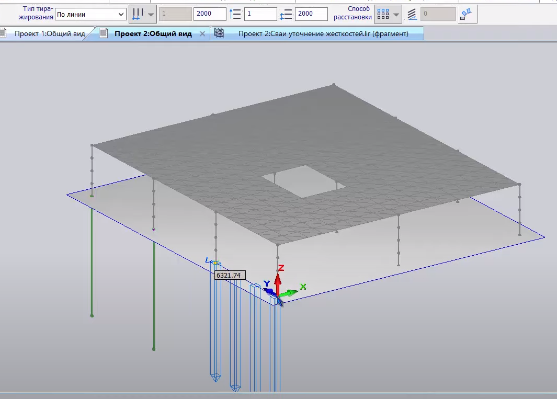Select the 'Проект 2:Общий вид' tab
Viewport: 557px width, 399px height.
coord(153,33)
